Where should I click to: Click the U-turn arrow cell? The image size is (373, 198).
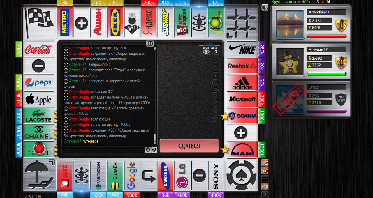pyautogui.click(x=149, y=176)
